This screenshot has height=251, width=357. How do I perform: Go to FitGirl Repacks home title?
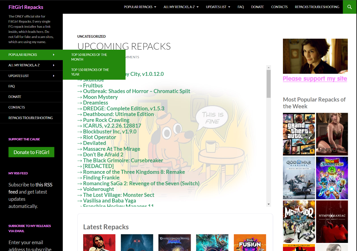(x=26, y=7)
